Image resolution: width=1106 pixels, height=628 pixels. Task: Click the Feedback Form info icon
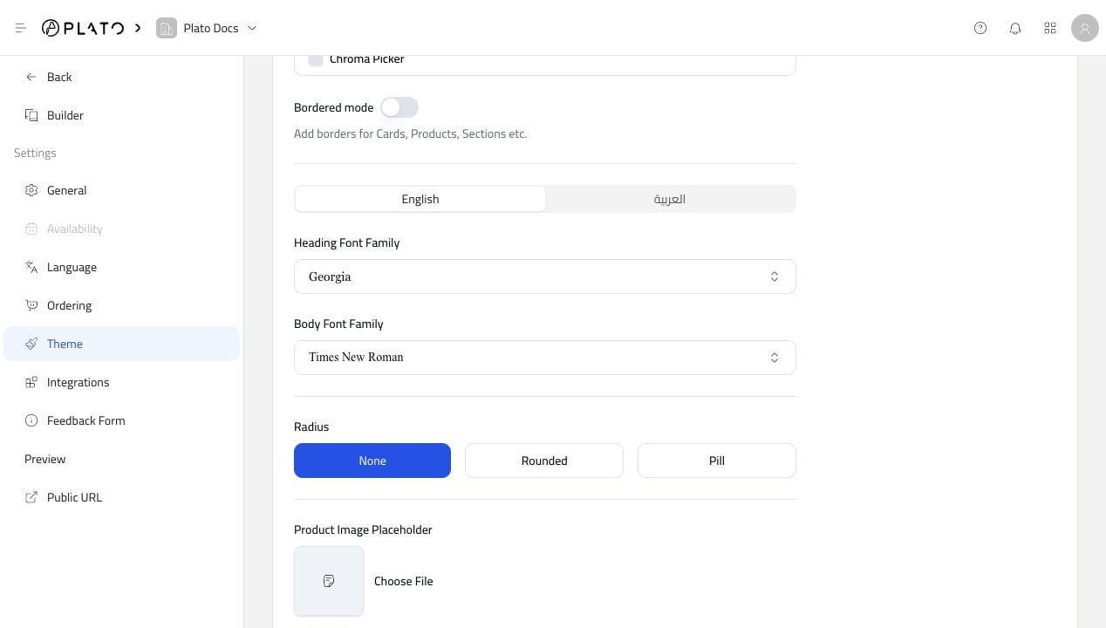click(31, 420)
